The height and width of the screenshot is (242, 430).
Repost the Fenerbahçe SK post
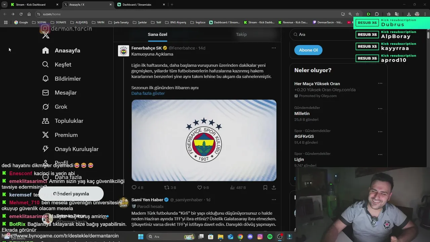170,188
